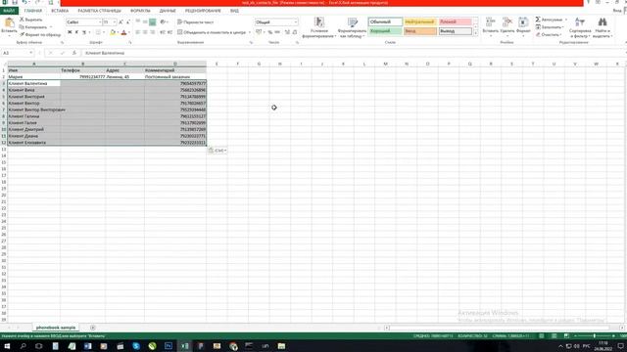Viewport: 627px width, 352px height.
Task: Click the increase indent icon
Action: (169, 32)
